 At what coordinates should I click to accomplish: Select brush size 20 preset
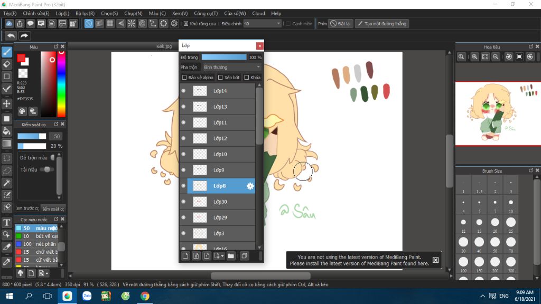(x=495, y=225)
